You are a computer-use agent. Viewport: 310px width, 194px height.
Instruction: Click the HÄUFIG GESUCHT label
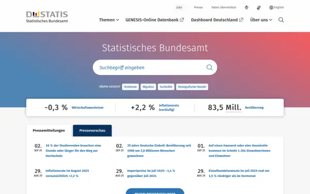(110, 87)
